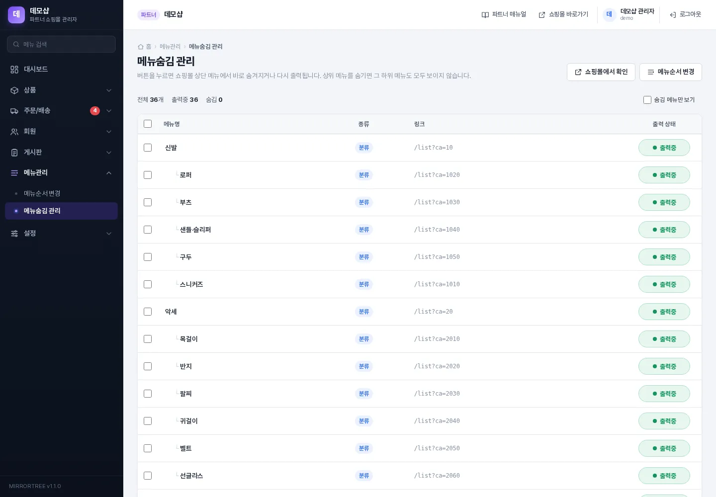The height and width of the screenshot is (497, 716).
Task: Collapse the 메뉴관리 submenu chevron
Action: tap(109, 173)
